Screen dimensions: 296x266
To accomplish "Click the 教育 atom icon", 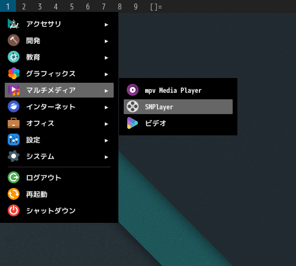I will click(x=14, y=57).
